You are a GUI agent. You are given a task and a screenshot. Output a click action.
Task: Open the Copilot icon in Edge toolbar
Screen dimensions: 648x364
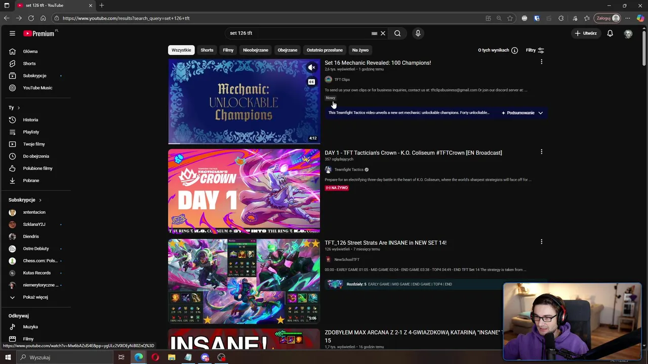(640, 18)
